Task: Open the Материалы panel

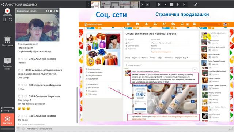Action: click(7, 41)
